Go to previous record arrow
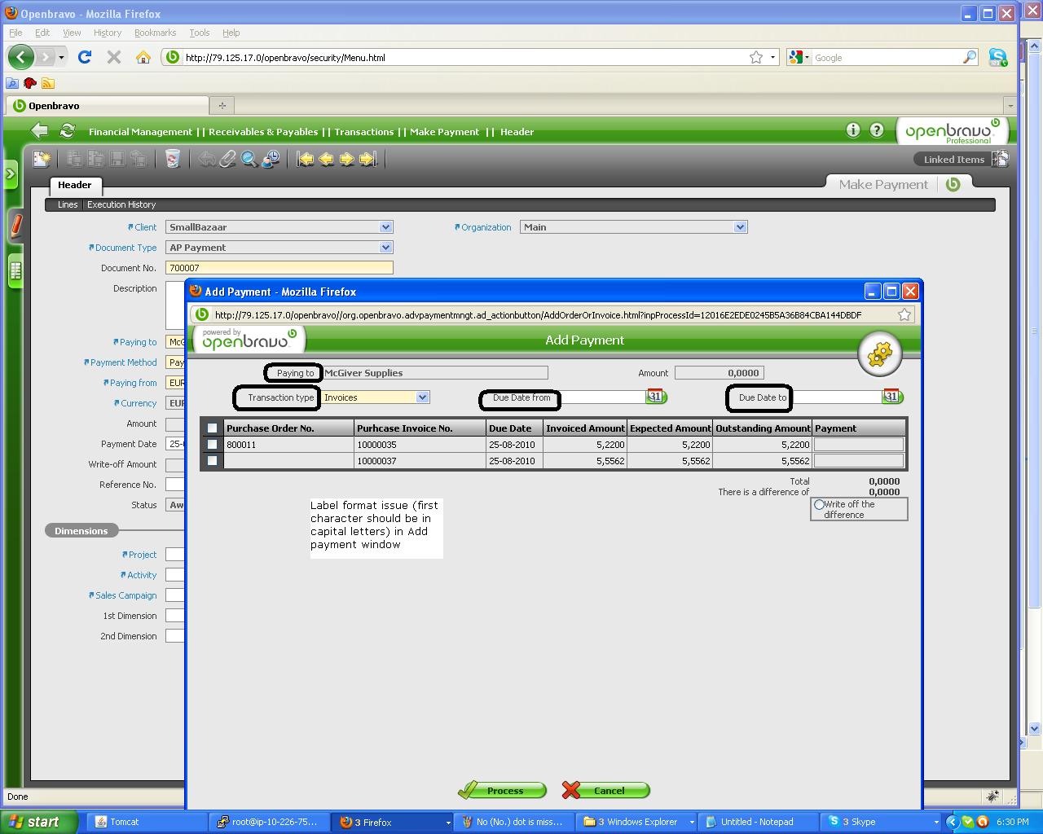1043x834 pixels. pyautogui.click(x=326, y=159)
